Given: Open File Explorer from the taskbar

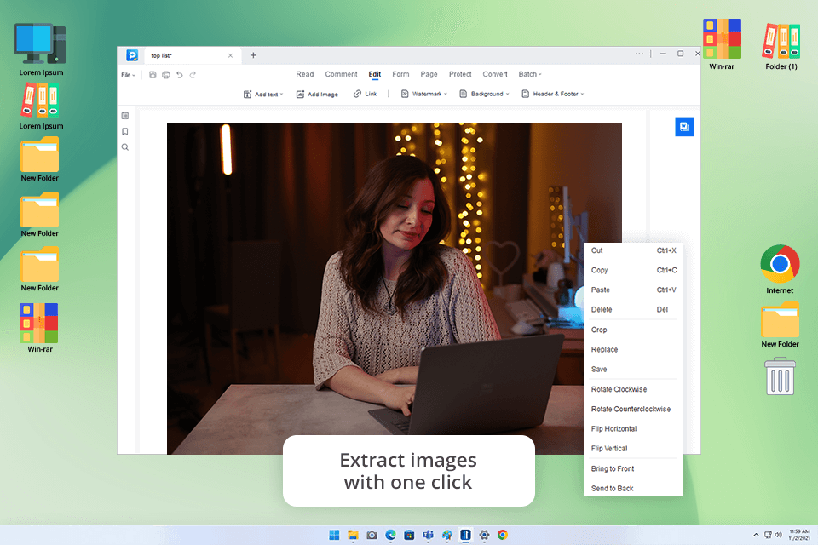Looking at the screenshot, I should click(353, 535).
